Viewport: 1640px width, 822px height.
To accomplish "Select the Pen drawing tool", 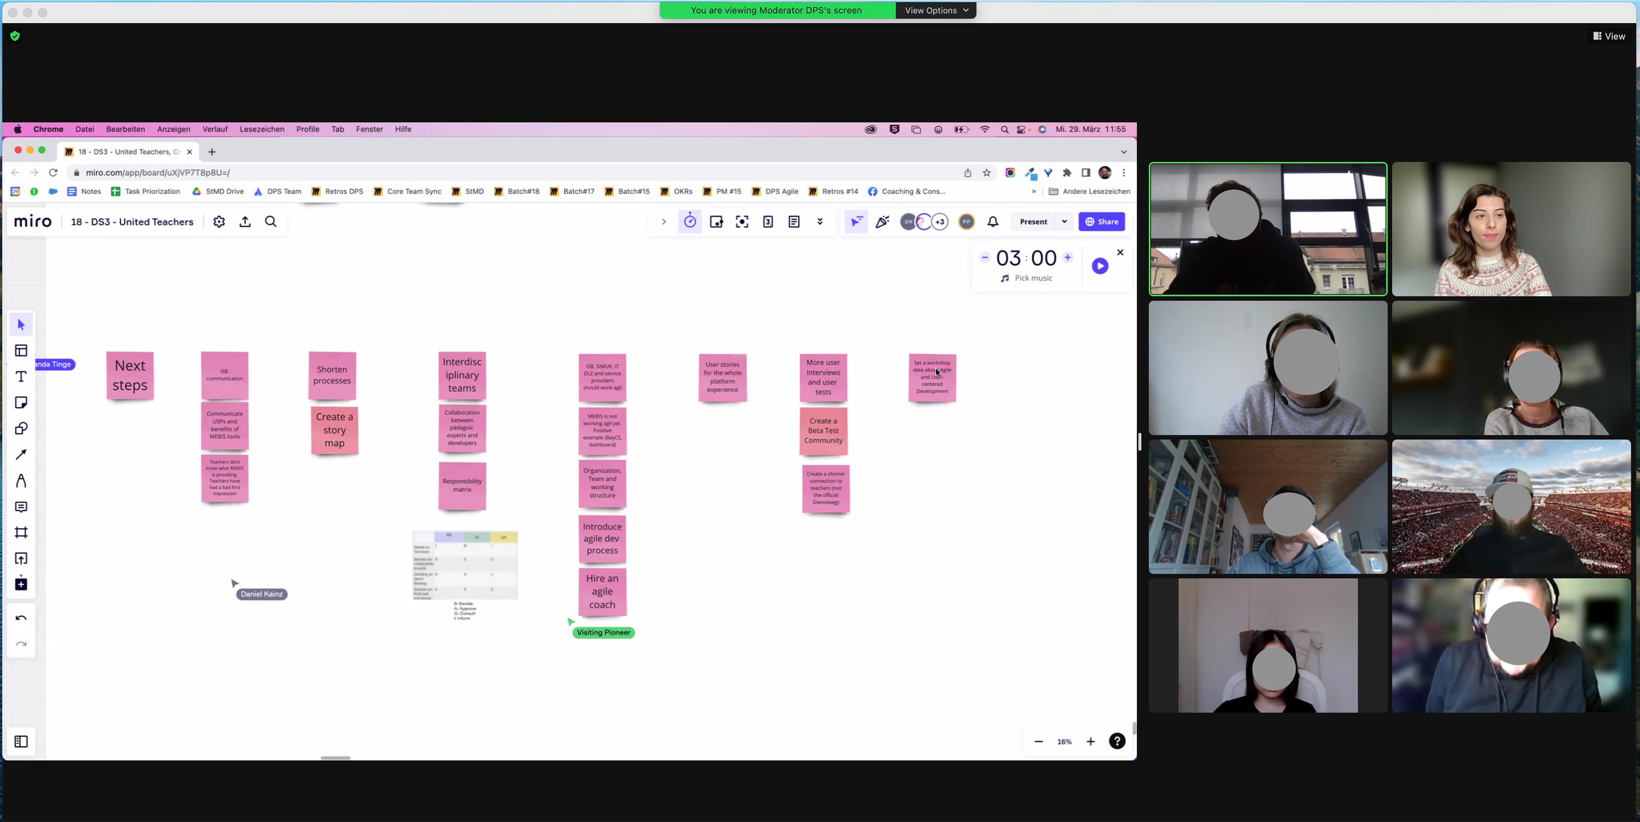I will point(21,481).
